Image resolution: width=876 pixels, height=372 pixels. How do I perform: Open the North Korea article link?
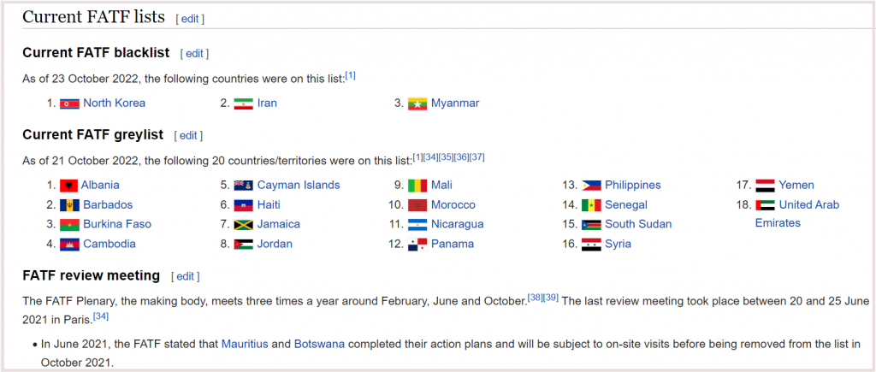pyautogui.click(x=114, y=103)
